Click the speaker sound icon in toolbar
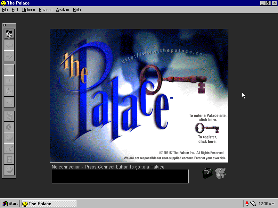Screen dimensions: 278x208 pos(9,127)
